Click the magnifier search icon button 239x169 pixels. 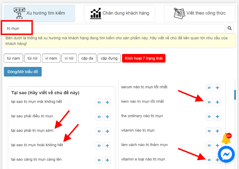click(229, 28)
